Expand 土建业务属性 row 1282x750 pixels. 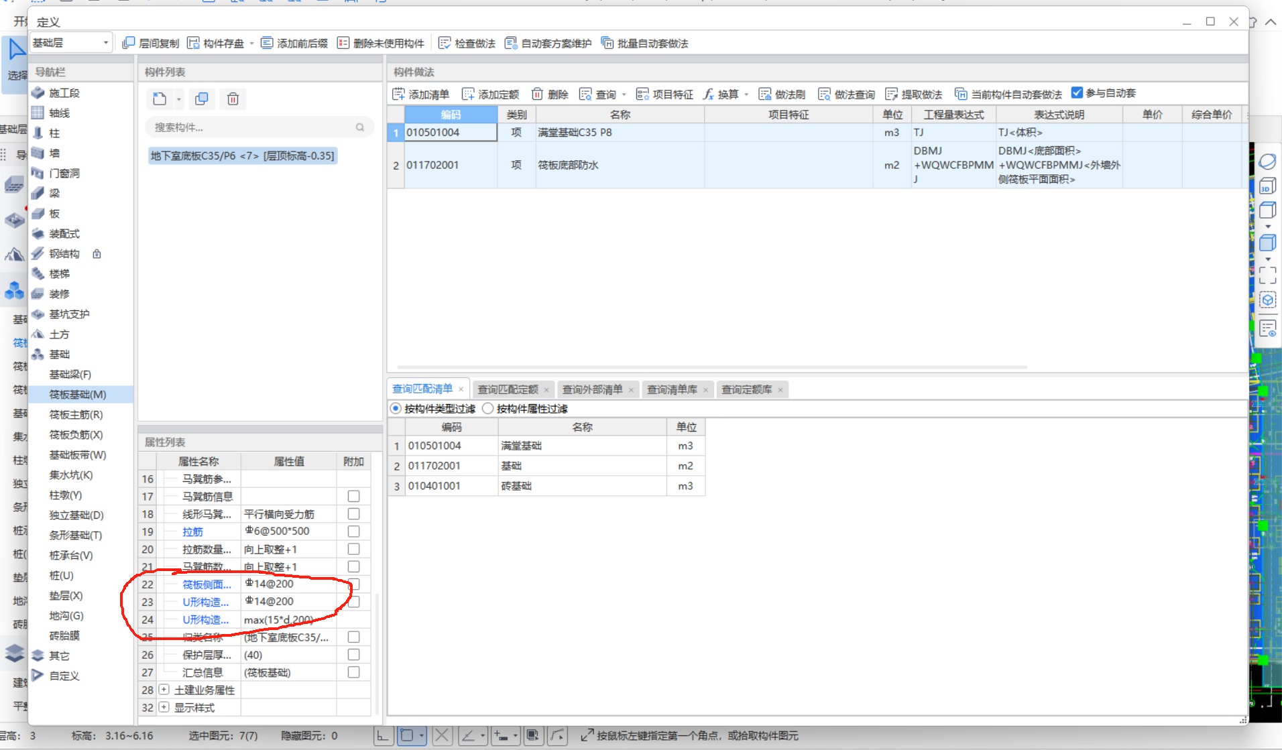[164, 689]
